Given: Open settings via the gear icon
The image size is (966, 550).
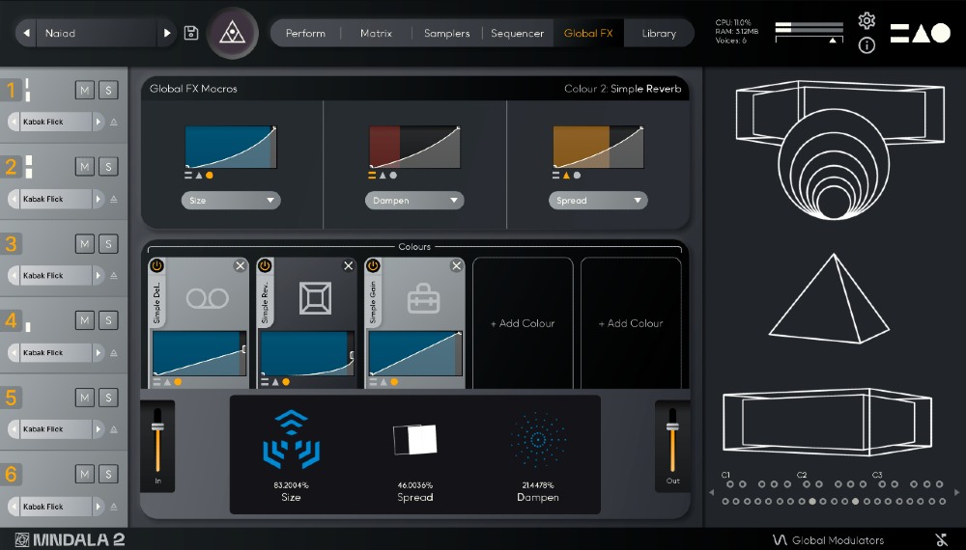Looking at the screenshot, I should pyautogui.click(x=867, y=20).
